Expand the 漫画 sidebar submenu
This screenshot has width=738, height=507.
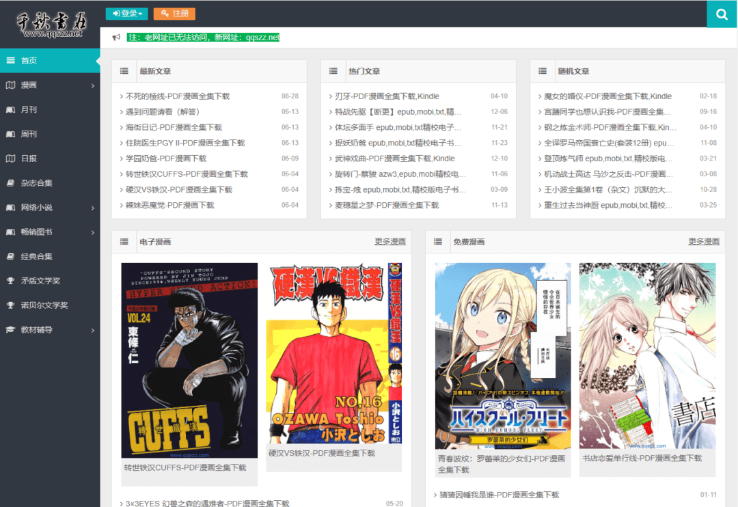(x=93, y=85)
